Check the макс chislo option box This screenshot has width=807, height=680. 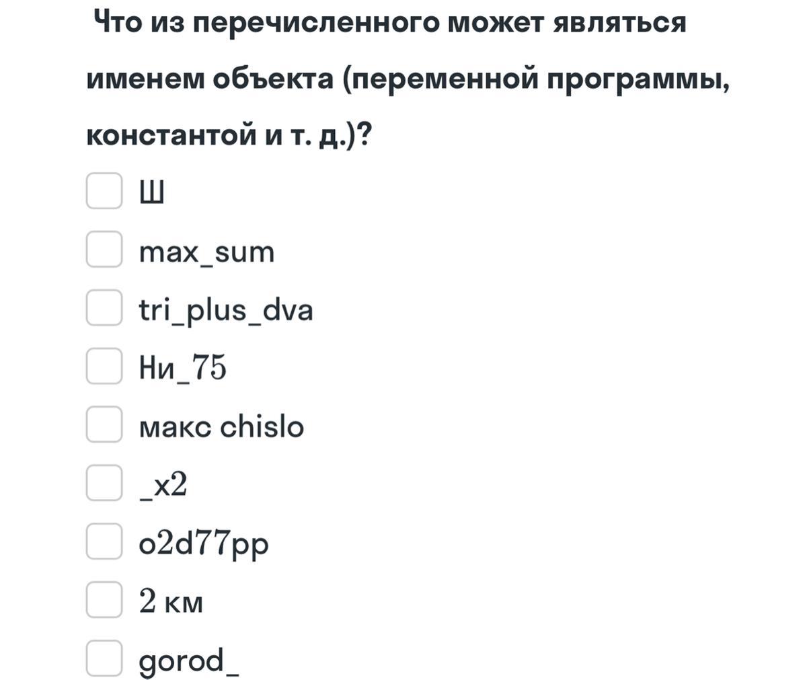point(104,424)
